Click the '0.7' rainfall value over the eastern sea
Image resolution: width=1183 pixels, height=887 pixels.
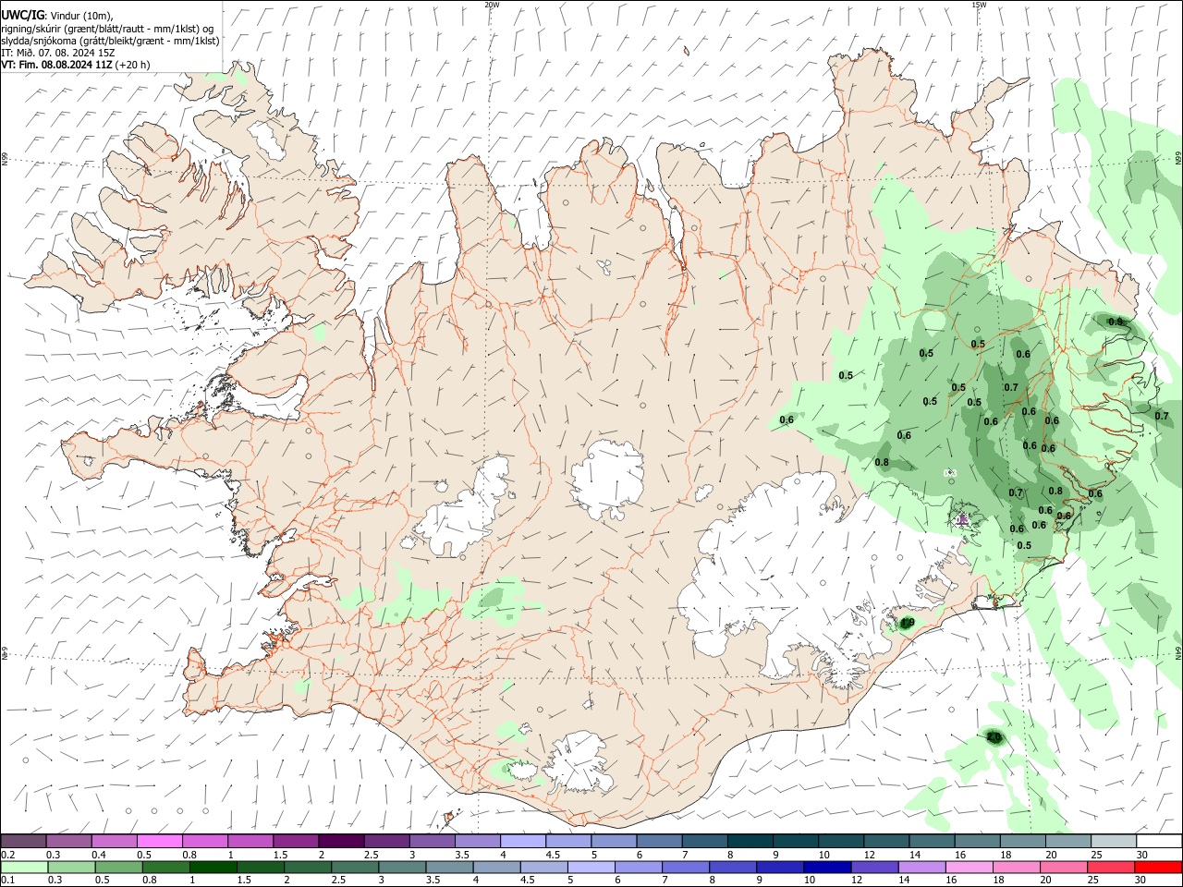(x=1162, y=416)
